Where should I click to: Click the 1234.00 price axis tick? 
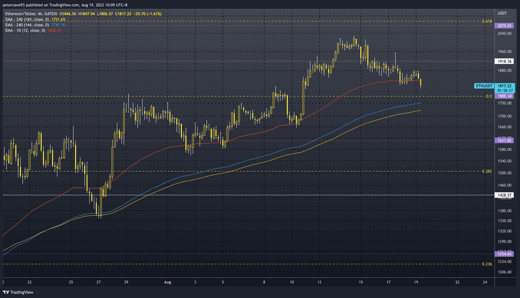[505, 261]
